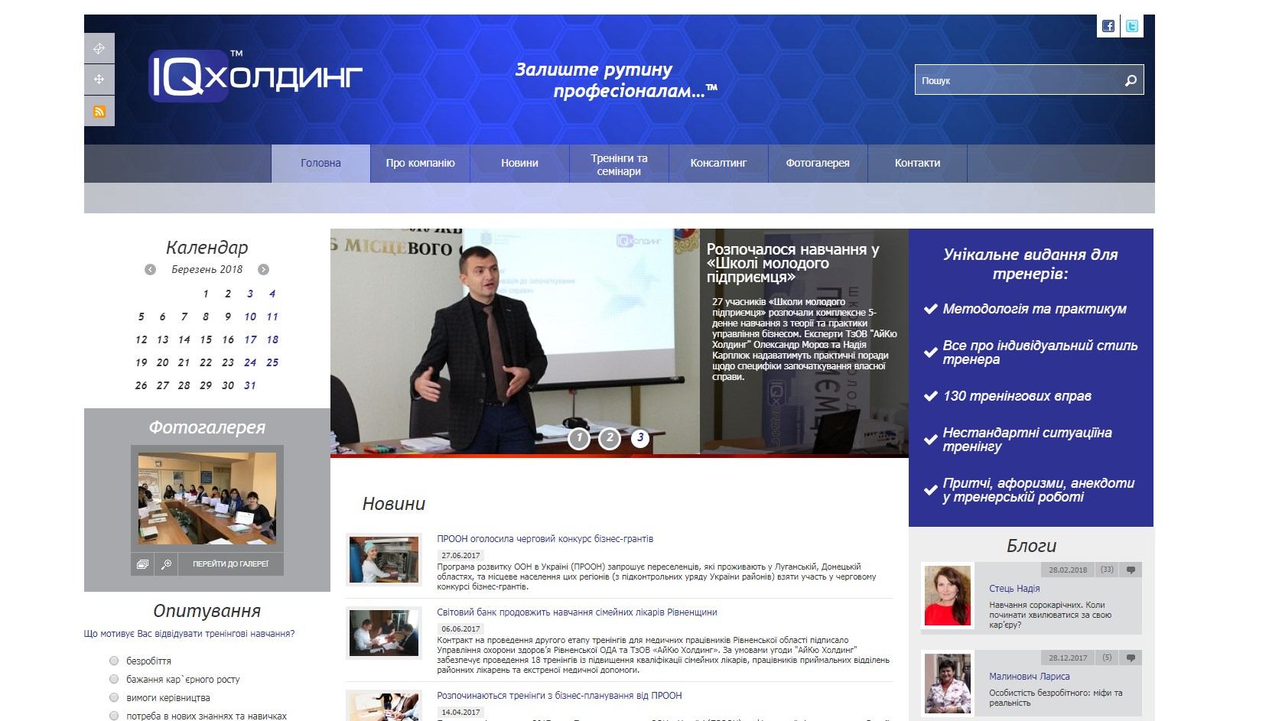The image size is (1269, 721).
Task: Open the Головна menu item
Action: pos(321,164)
